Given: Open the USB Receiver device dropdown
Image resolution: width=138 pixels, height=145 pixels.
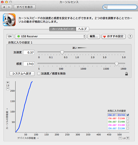Looking at the screenshot, I should (50, 36).
